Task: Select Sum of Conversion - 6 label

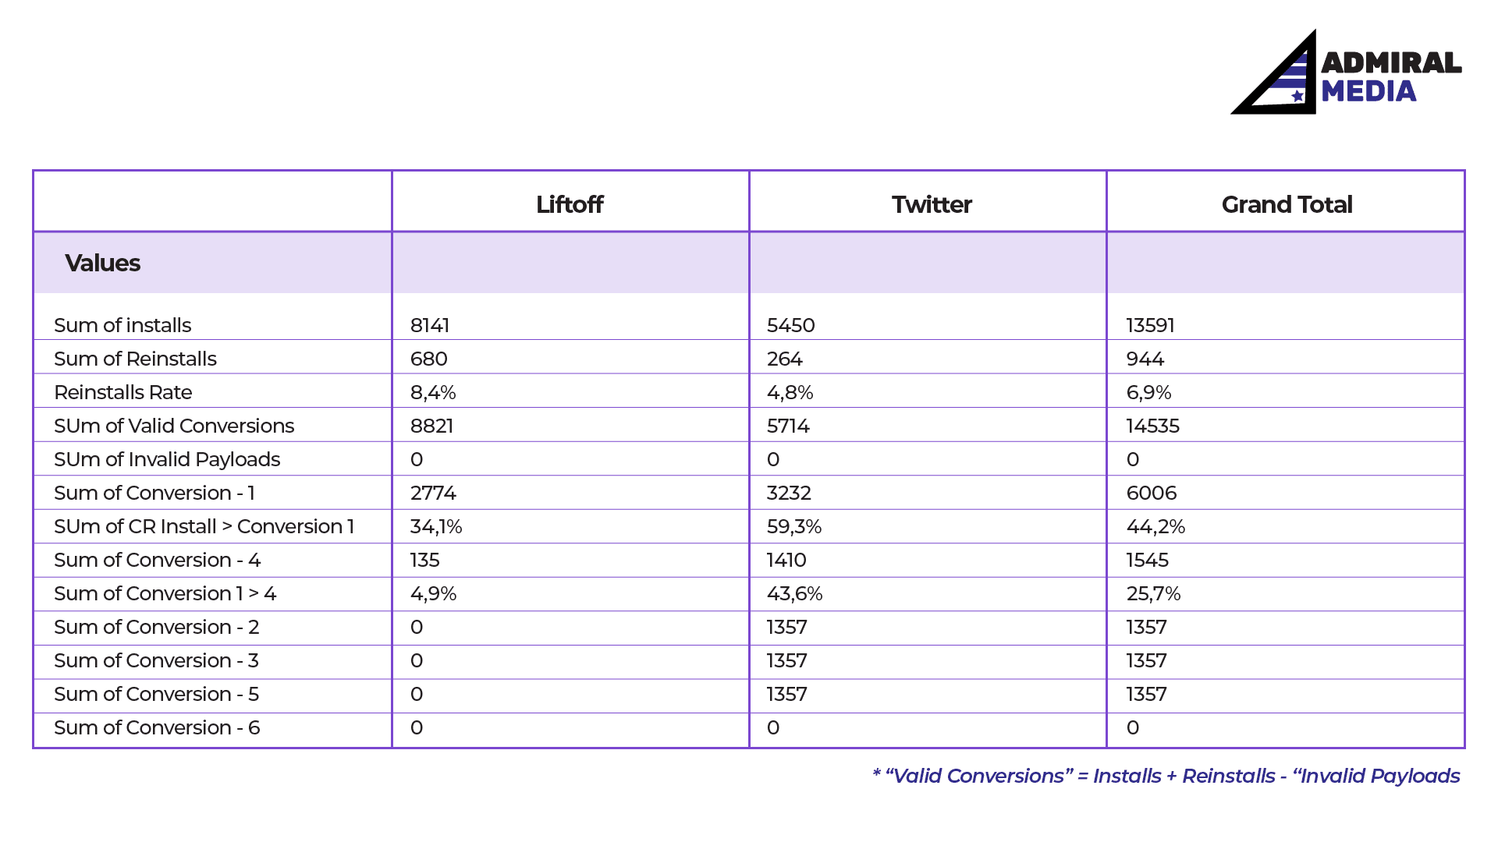Action: [157, 727]
